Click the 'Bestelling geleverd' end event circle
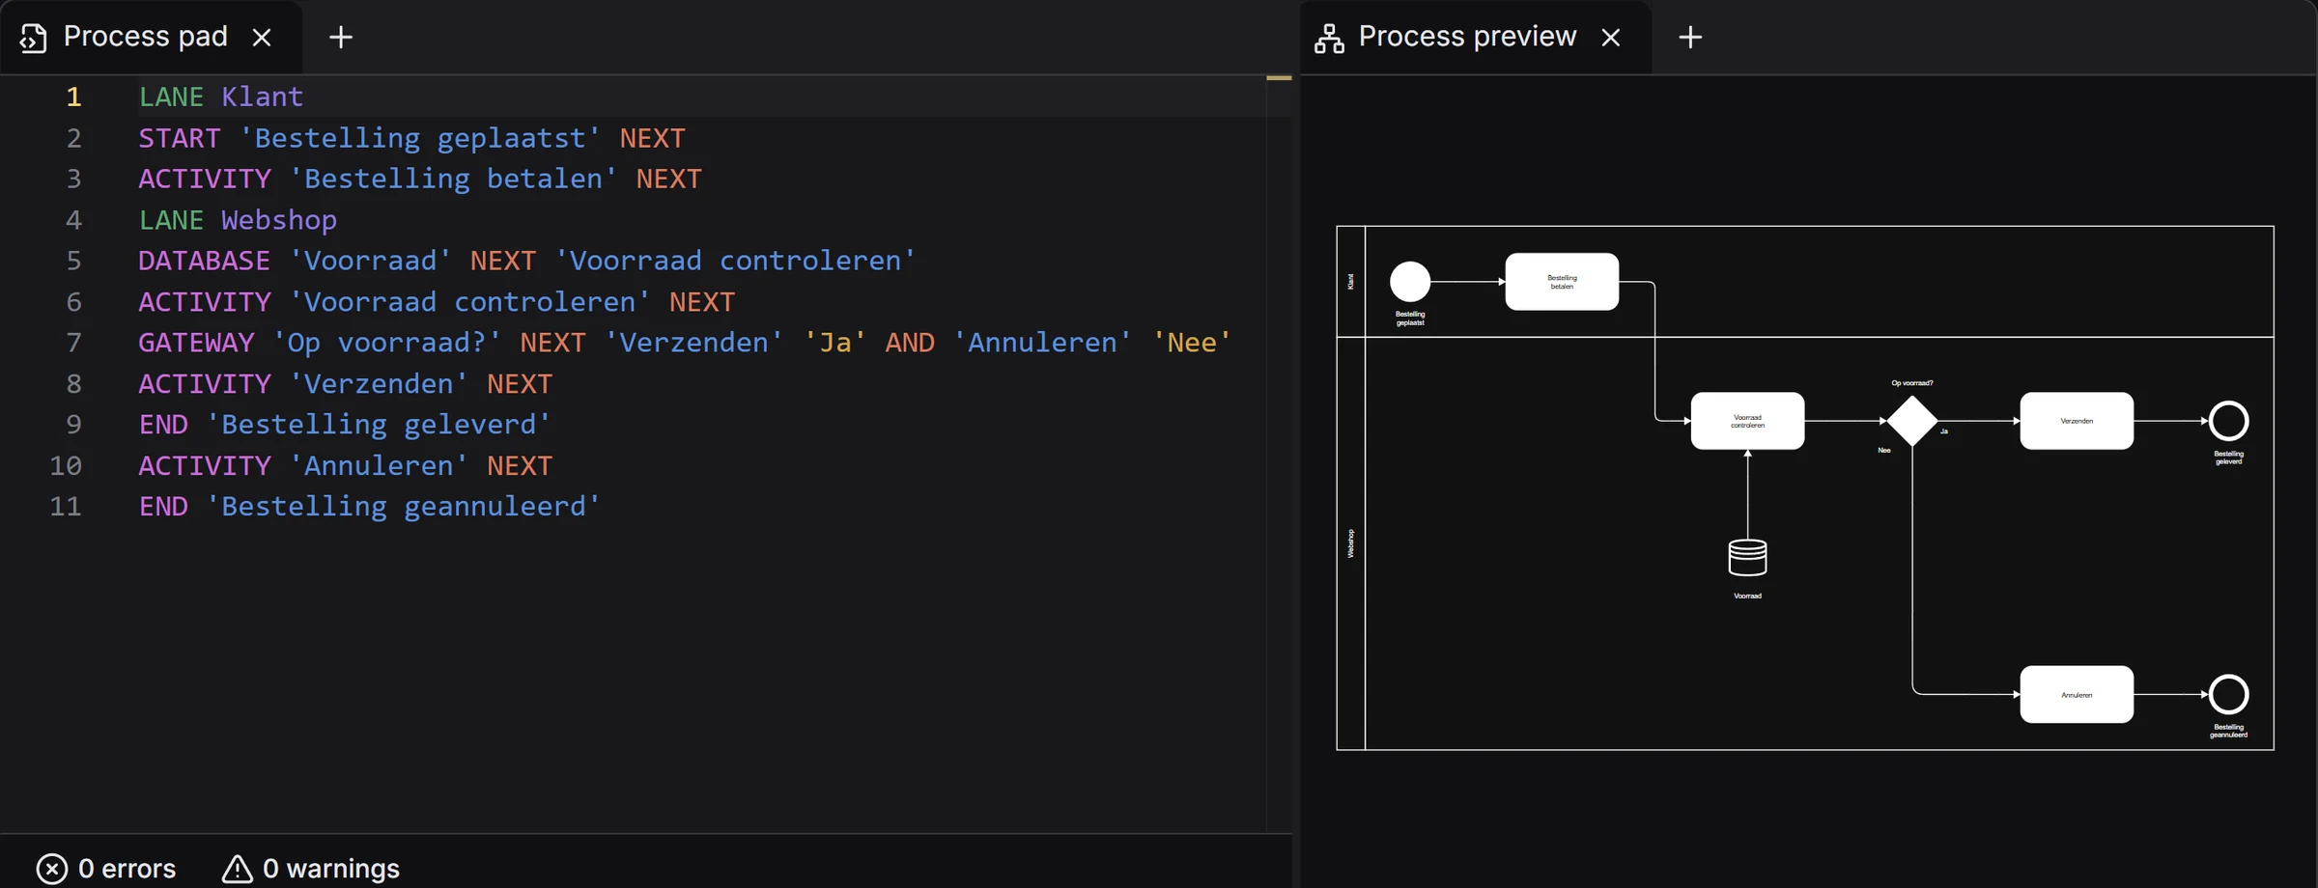This screenshot has height=888, width=2318. click(2229, 421)
